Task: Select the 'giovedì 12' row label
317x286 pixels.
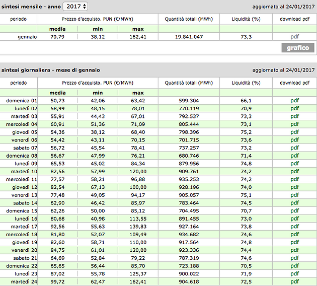Action: tap(25, 187)
